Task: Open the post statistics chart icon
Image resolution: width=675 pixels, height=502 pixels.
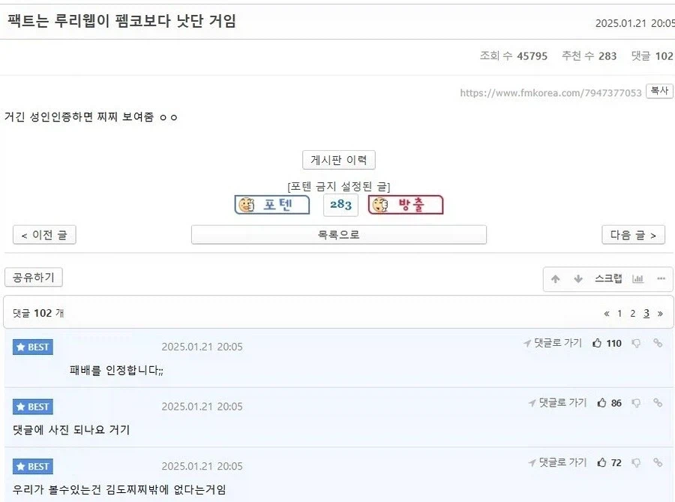Action: (637, 278)
